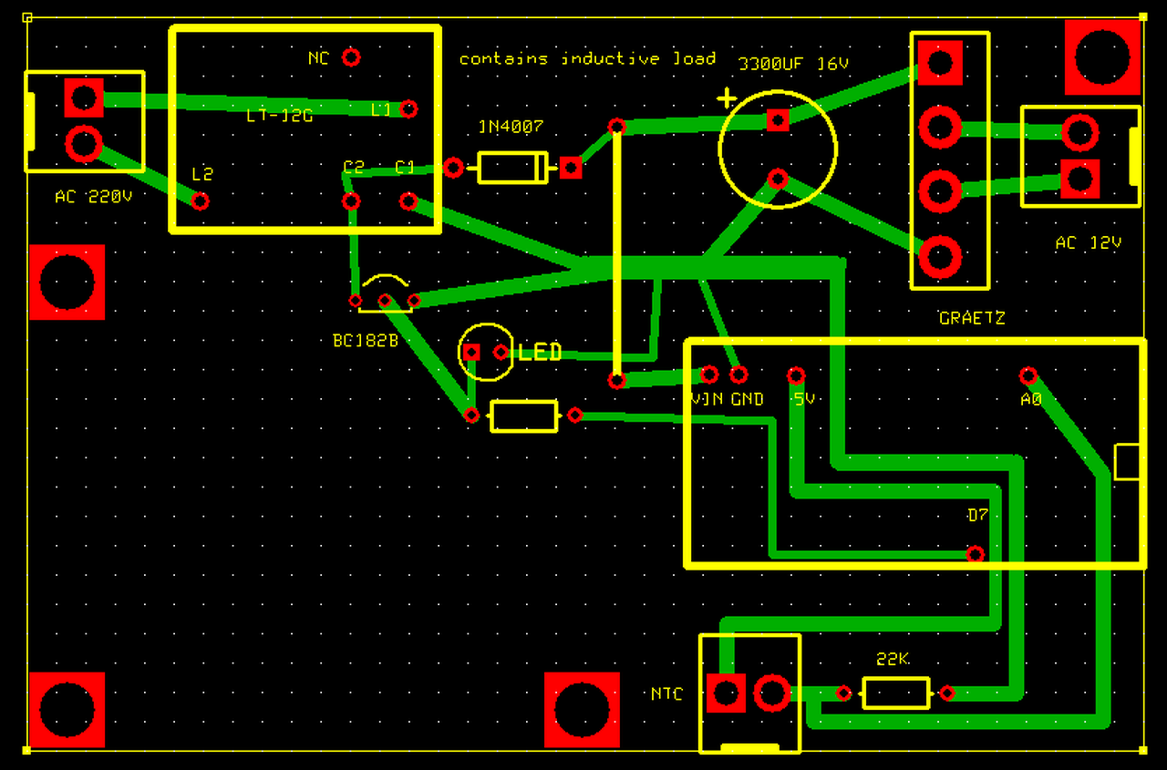
Task: Click the D7 pad of the module
Action: point(975,554)
